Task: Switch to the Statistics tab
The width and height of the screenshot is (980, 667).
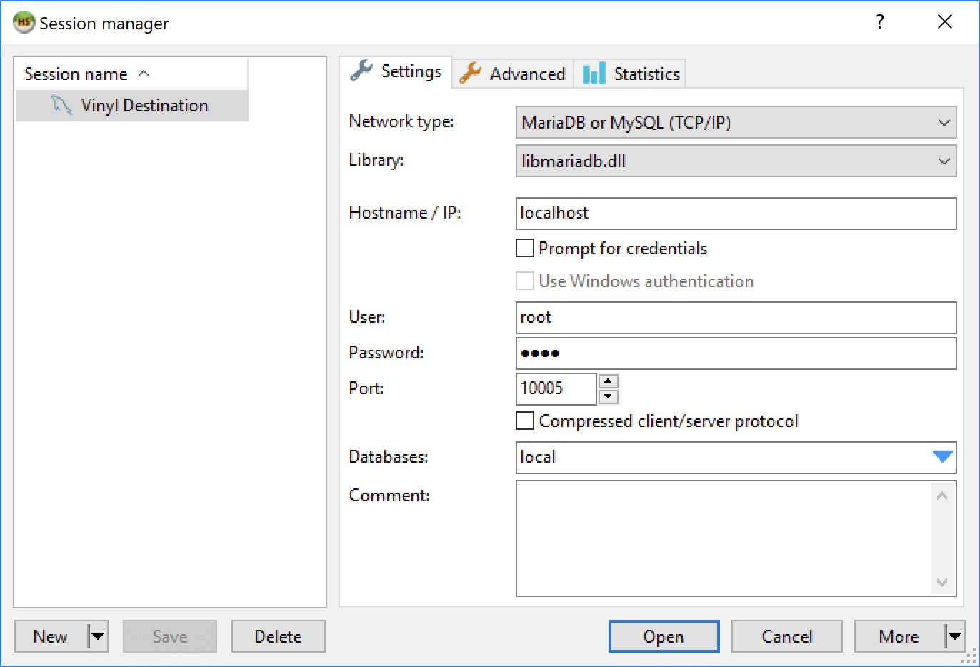Action: (x=631, y=73)
